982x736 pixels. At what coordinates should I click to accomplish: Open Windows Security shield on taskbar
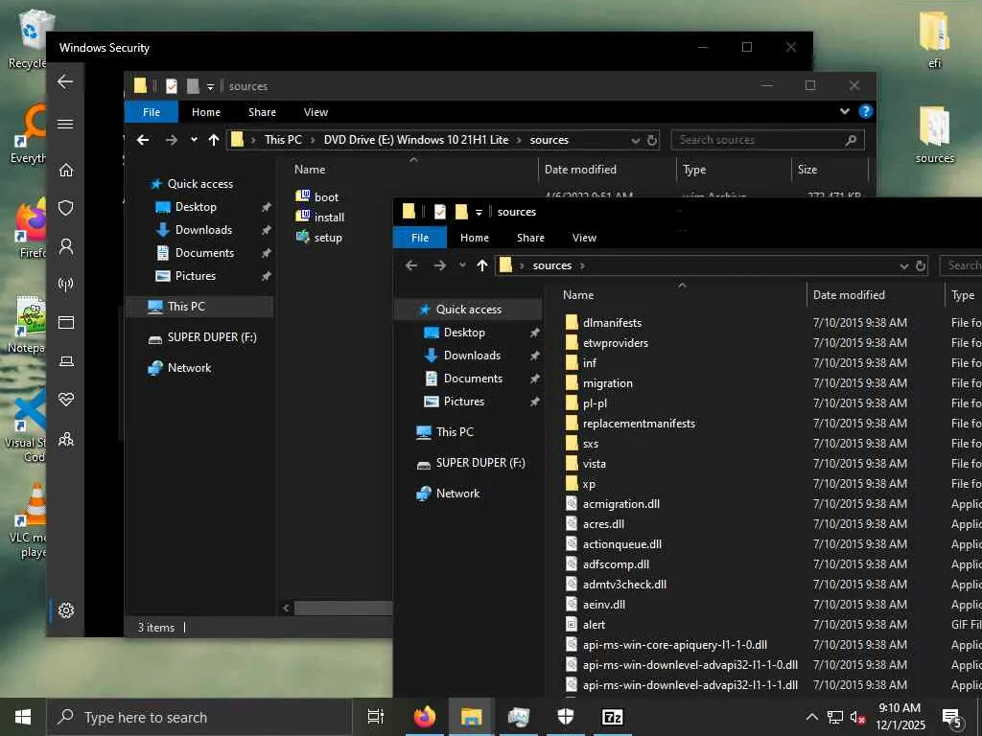pyautogui.click(x=565, y=717)
